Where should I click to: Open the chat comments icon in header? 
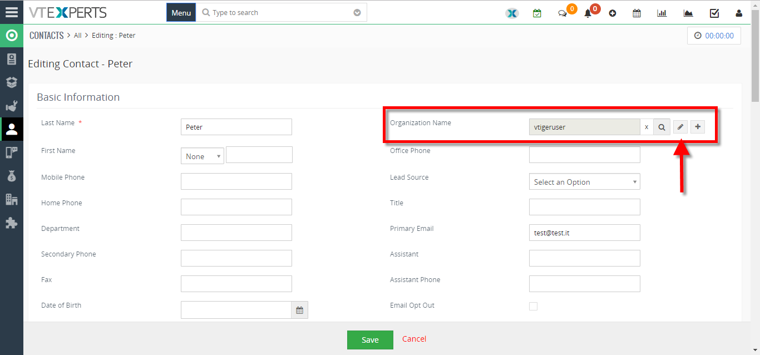click(x=562, y=13)
